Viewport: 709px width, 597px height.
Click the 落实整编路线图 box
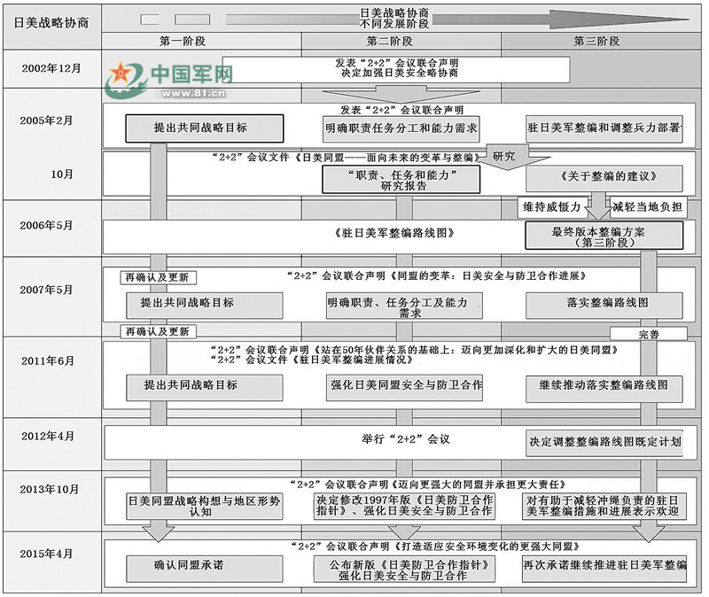point(604,305)
